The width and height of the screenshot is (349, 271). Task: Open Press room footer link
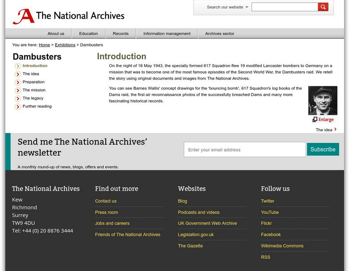pos(107,212)
